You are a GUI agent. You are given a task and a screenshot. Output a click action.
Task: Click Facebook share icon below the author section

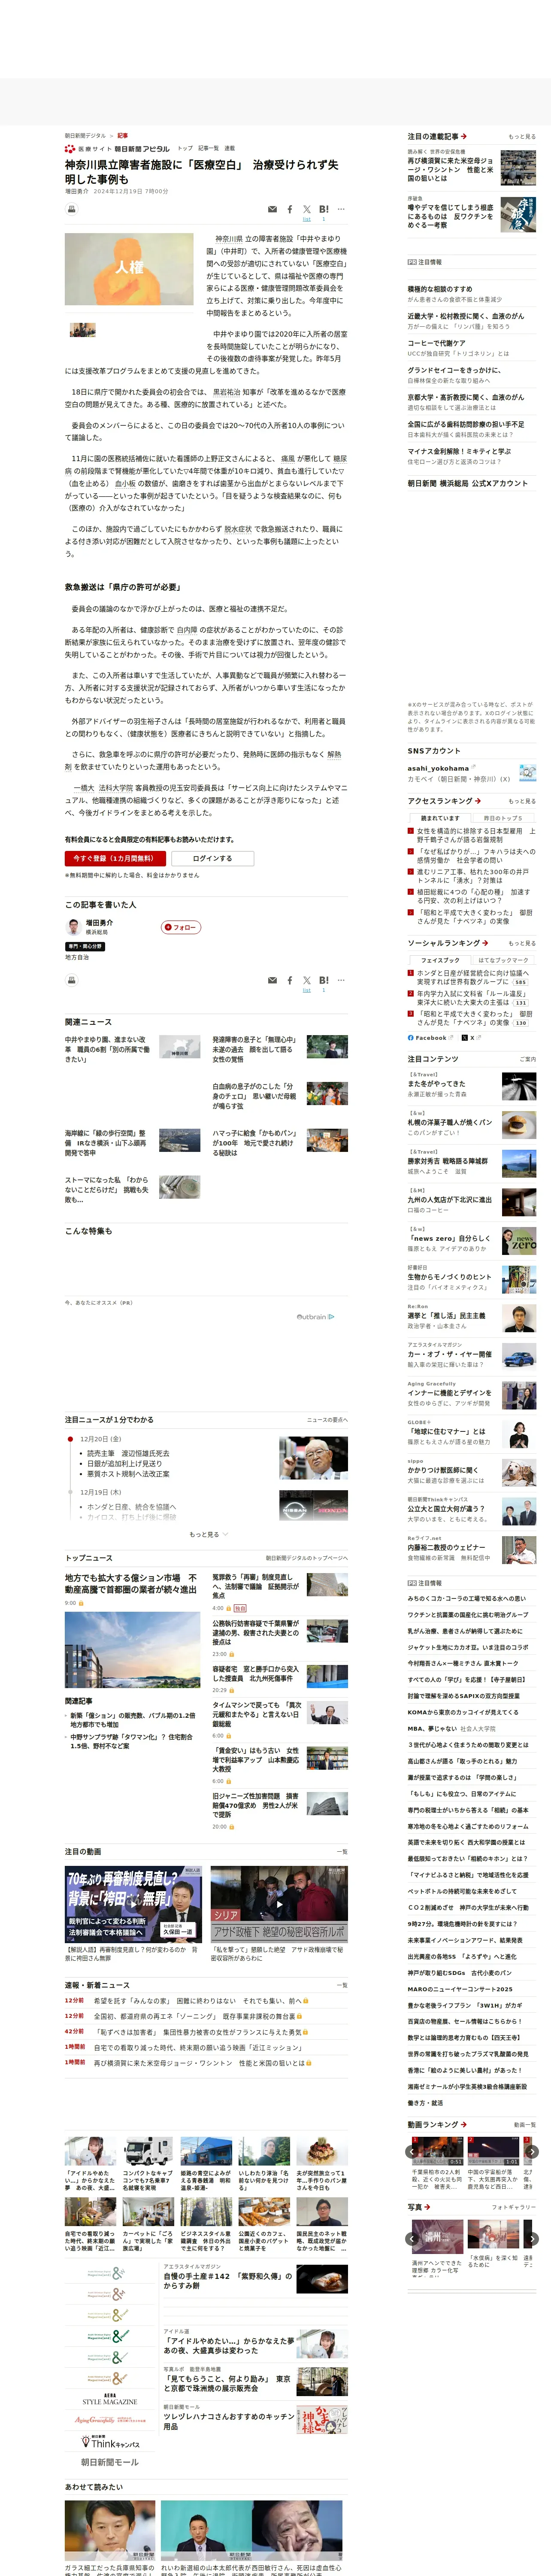290,981
